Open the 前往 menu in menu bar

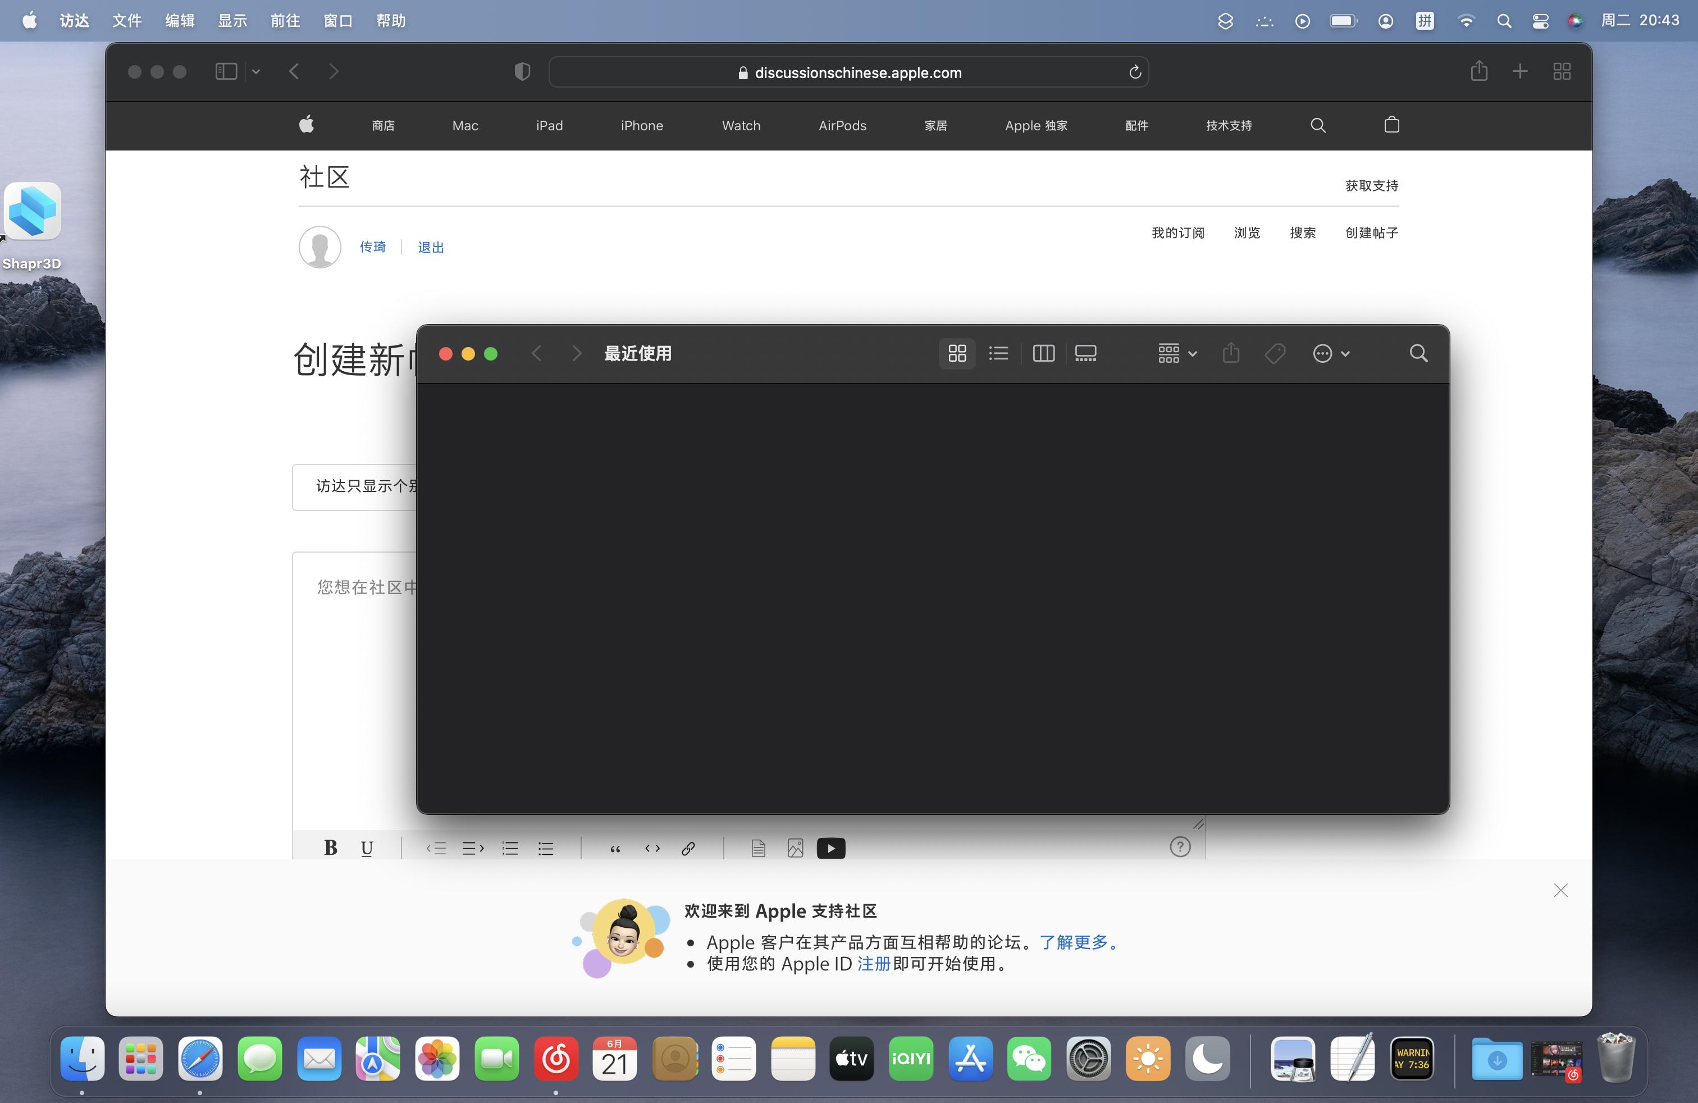285,21
